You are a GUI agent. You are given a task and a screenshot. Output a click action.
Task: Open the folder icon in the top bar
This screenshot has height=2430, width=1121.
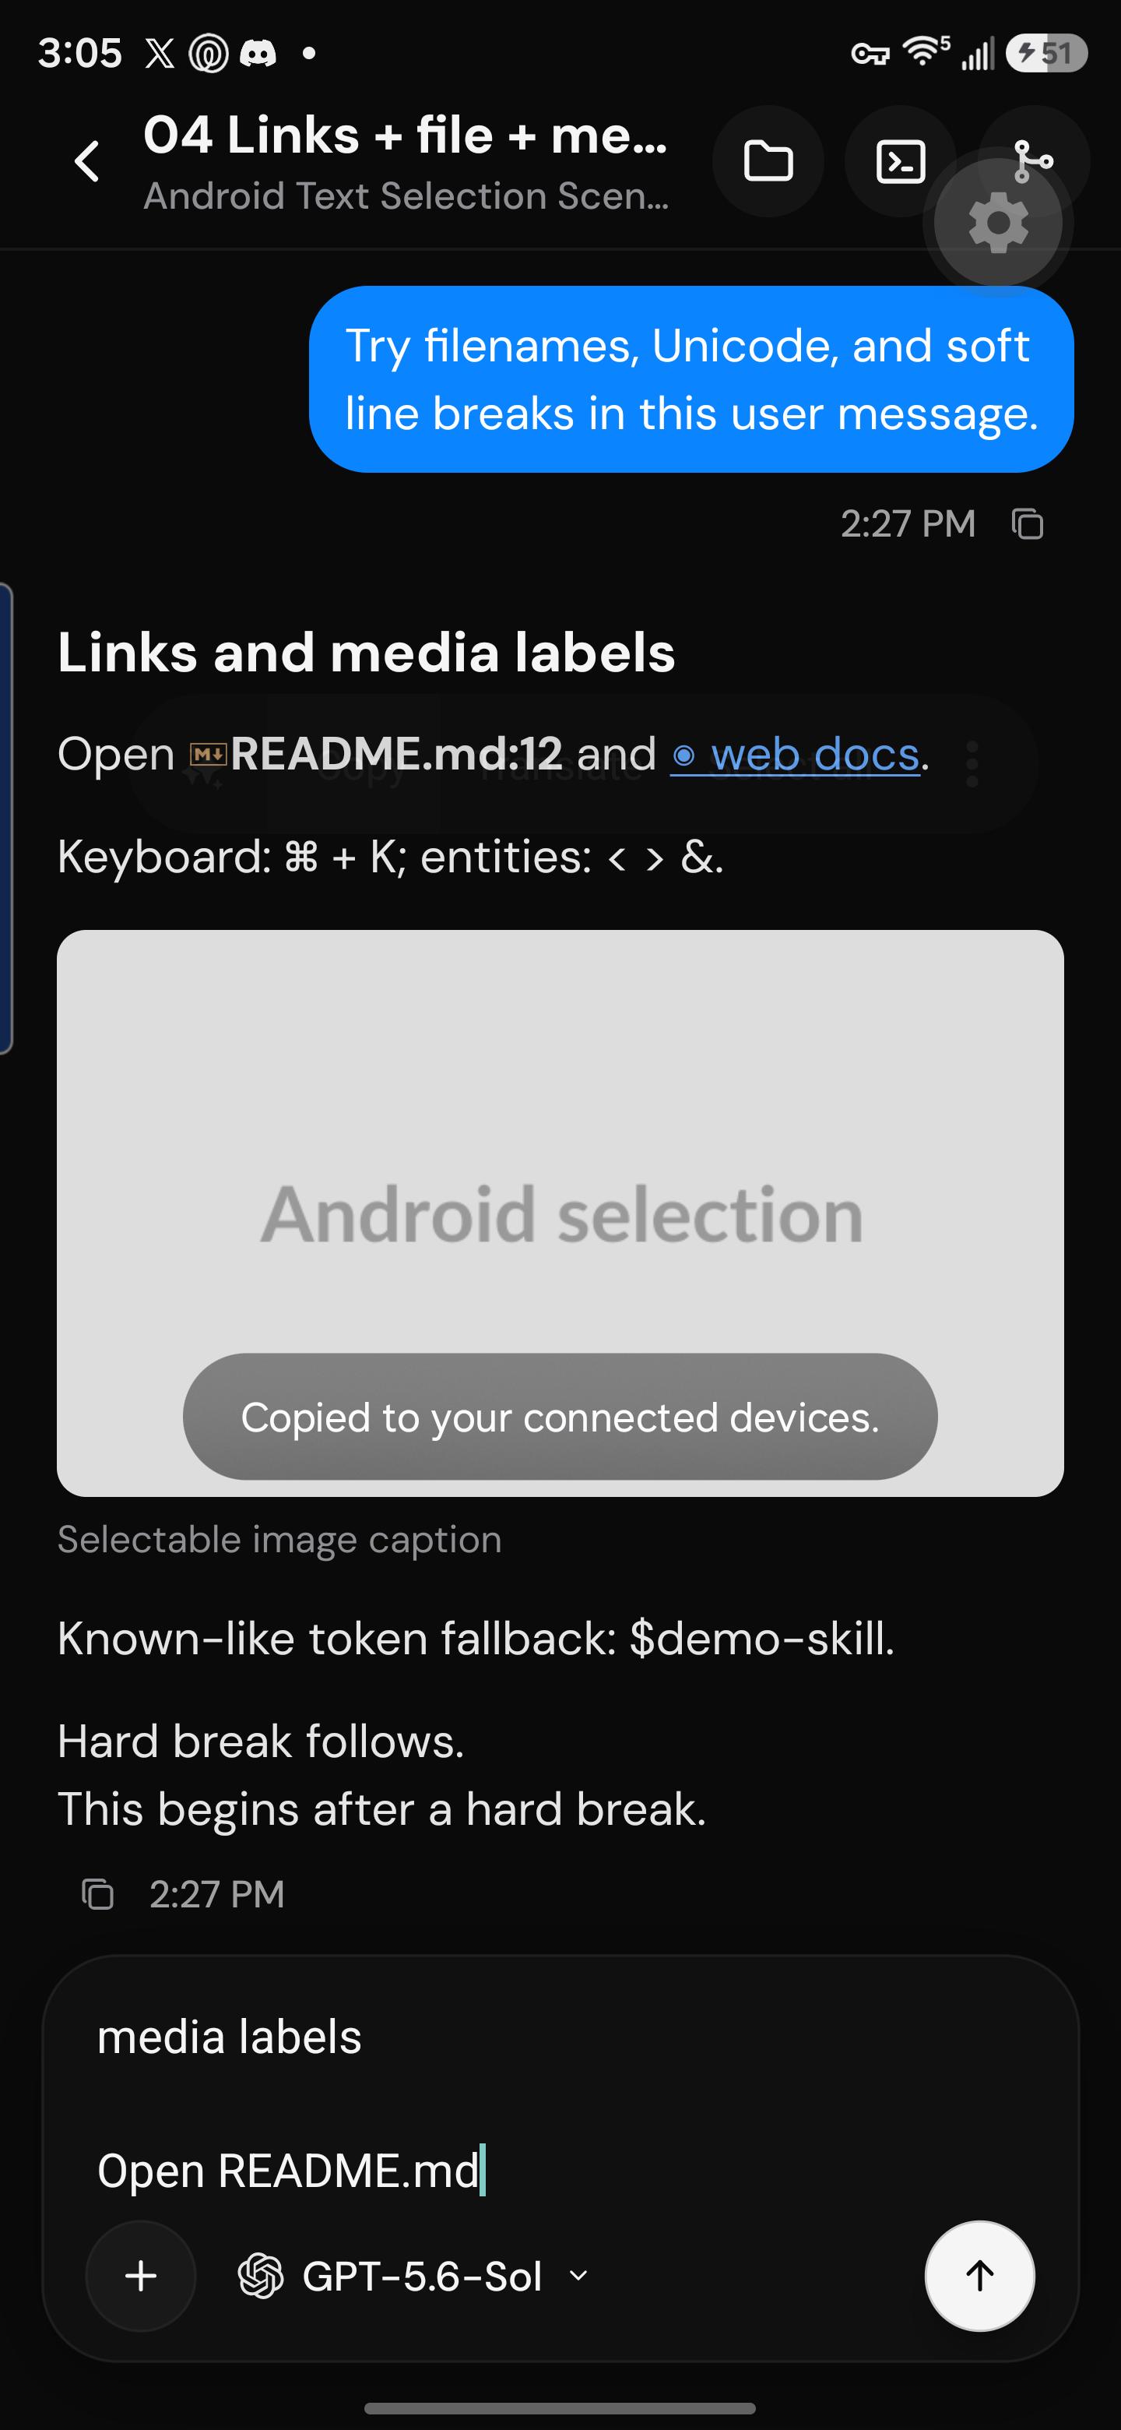(x=768, y=161)
